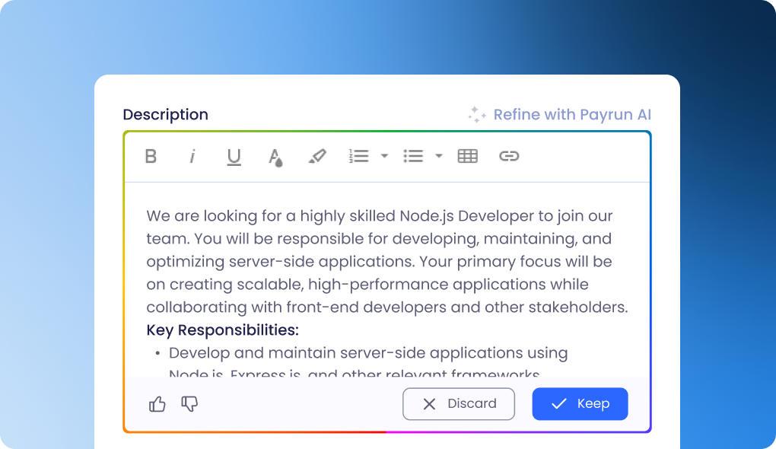Expand the numbered list style dropdown
The height and width of the screenshot is (449, 776).
pyautogui.click(x=384, y=156)
